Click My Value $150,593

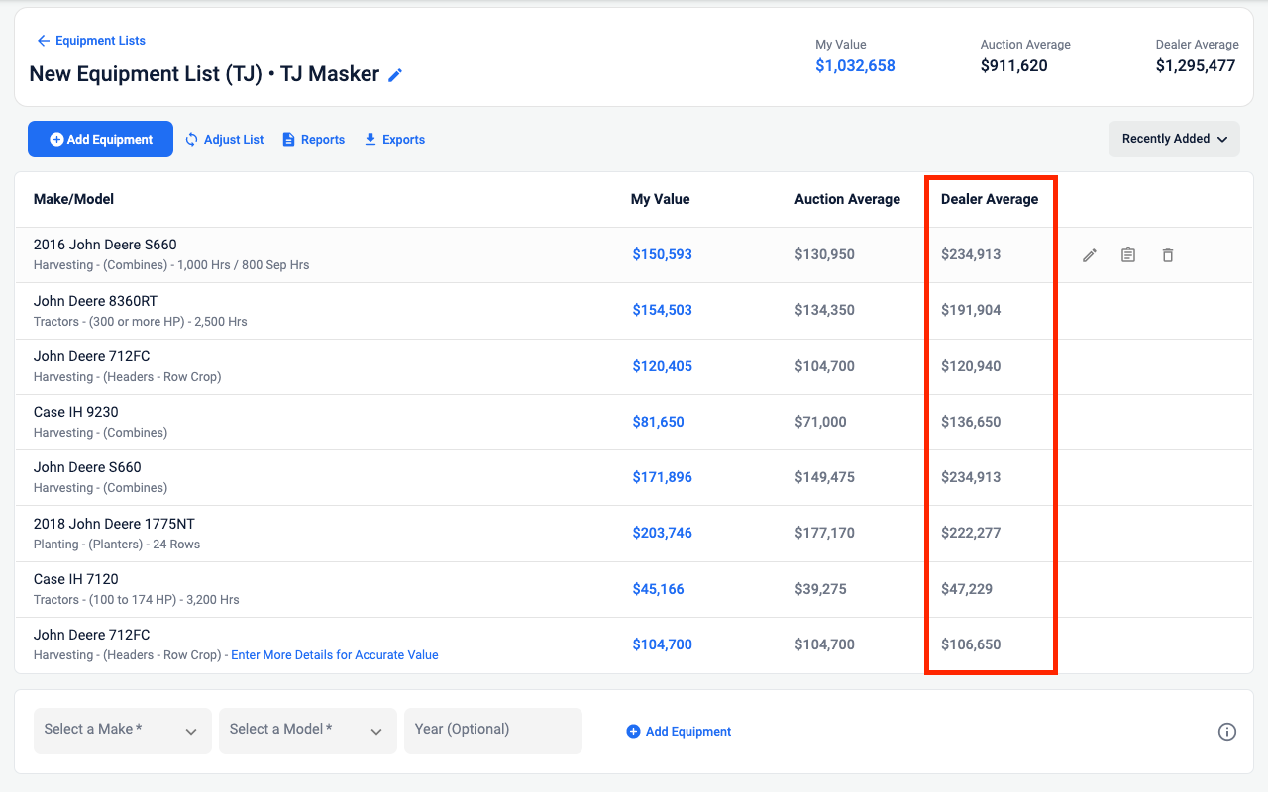(663, 254)
